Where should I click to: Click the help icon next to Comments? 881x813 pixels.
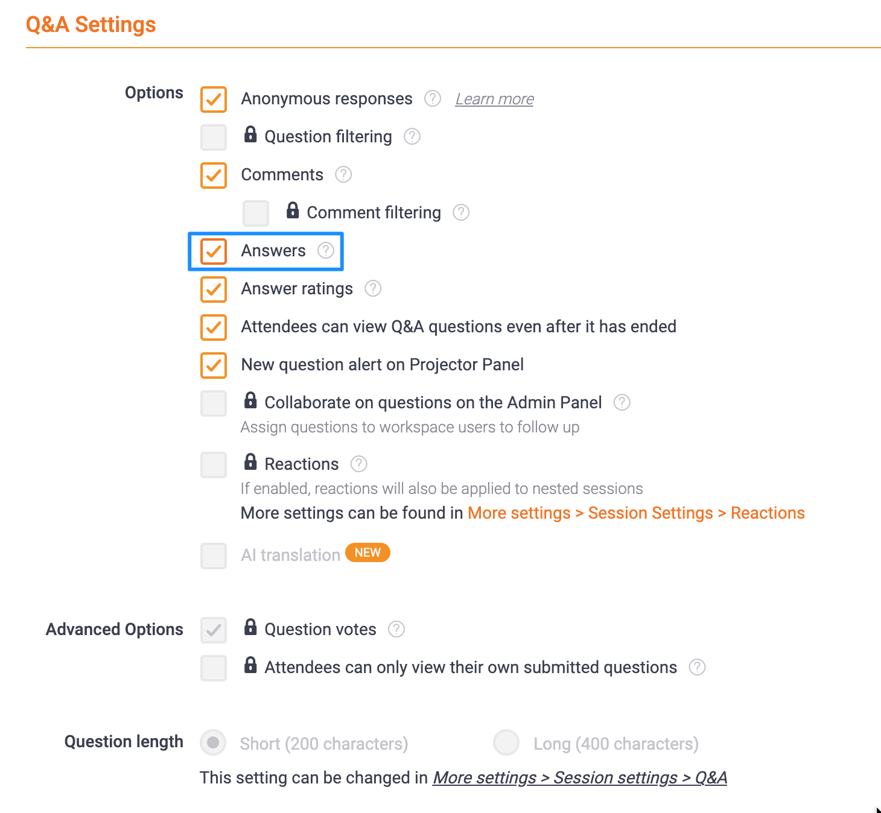tap(343, 174)
